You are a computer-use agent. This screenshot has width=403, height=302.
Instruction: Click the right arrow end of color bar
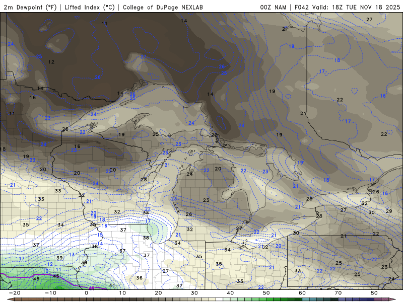point(393,299)
